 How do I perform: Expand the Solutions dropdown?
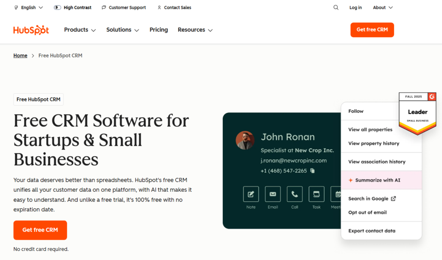click(123, 30)
